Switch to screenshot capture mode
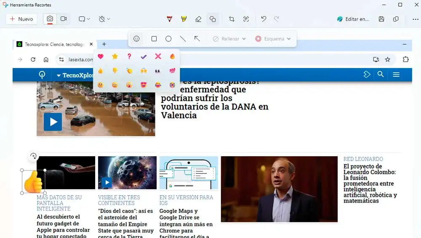 (x=50, y=19)
